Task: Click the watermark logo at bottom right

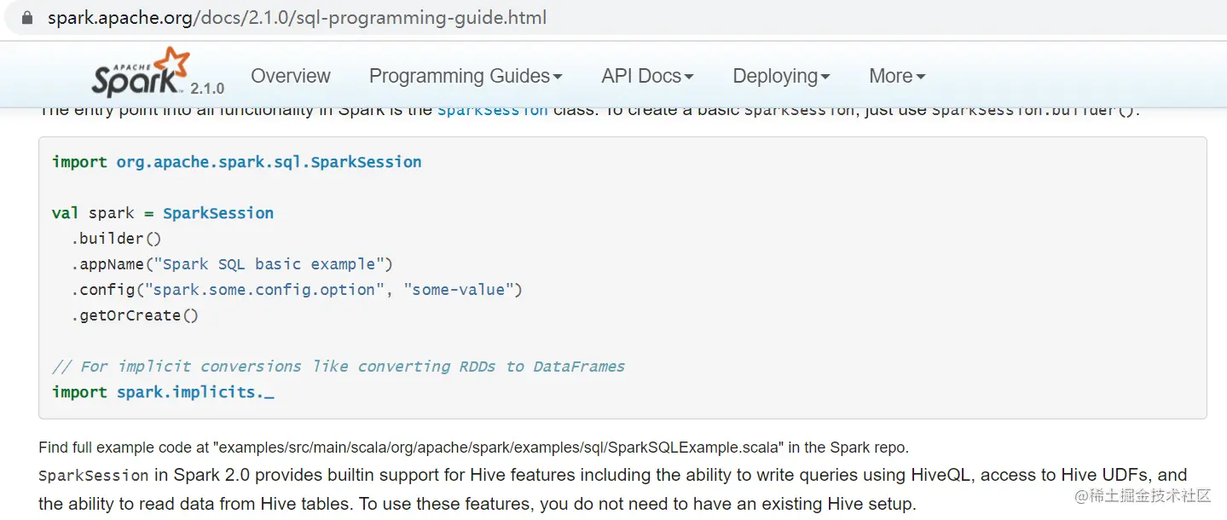Action: pos(1143,495)
